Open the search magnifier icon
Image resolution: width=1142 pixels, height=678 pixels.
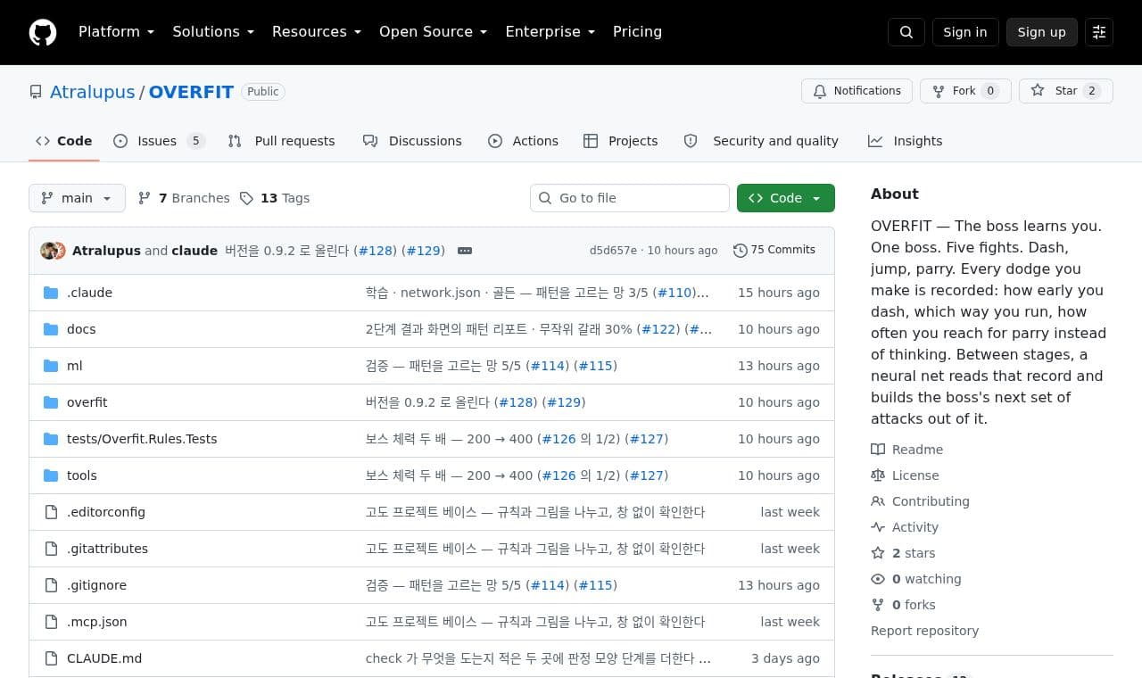[x=906, y=32]
